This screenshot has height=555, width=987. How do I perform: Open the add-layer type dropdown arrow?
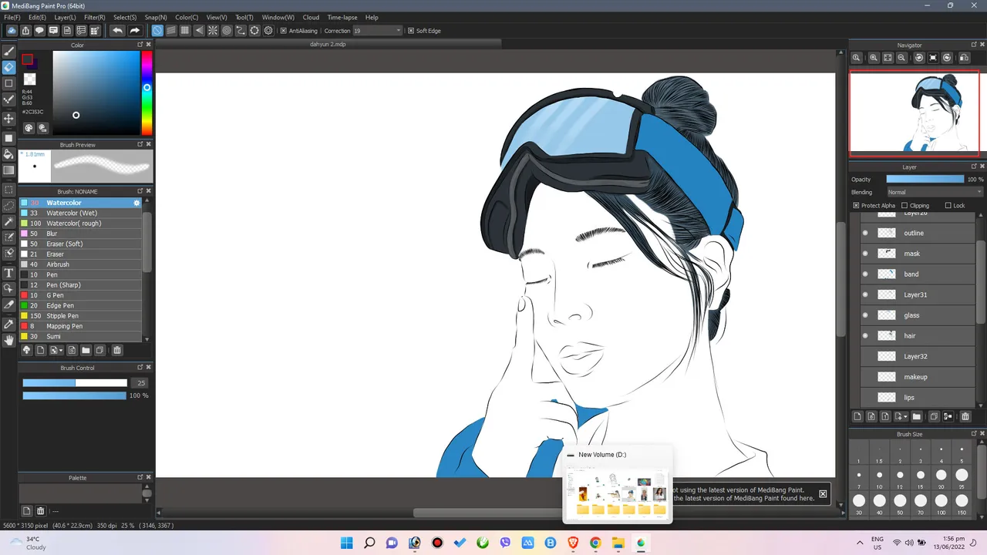tap(906, 417)
